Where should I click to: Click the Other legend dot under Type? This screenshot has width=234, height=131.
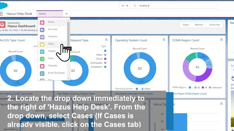click(x=105, y=55)
